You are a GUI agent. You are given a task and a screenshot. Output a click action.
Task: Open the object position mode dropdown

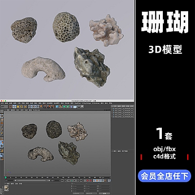[78, 194]
